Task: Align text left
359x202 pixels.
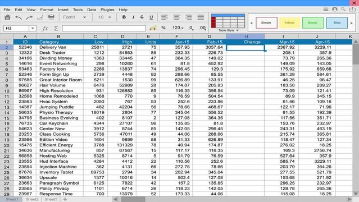Action: [x=165, y=17]
